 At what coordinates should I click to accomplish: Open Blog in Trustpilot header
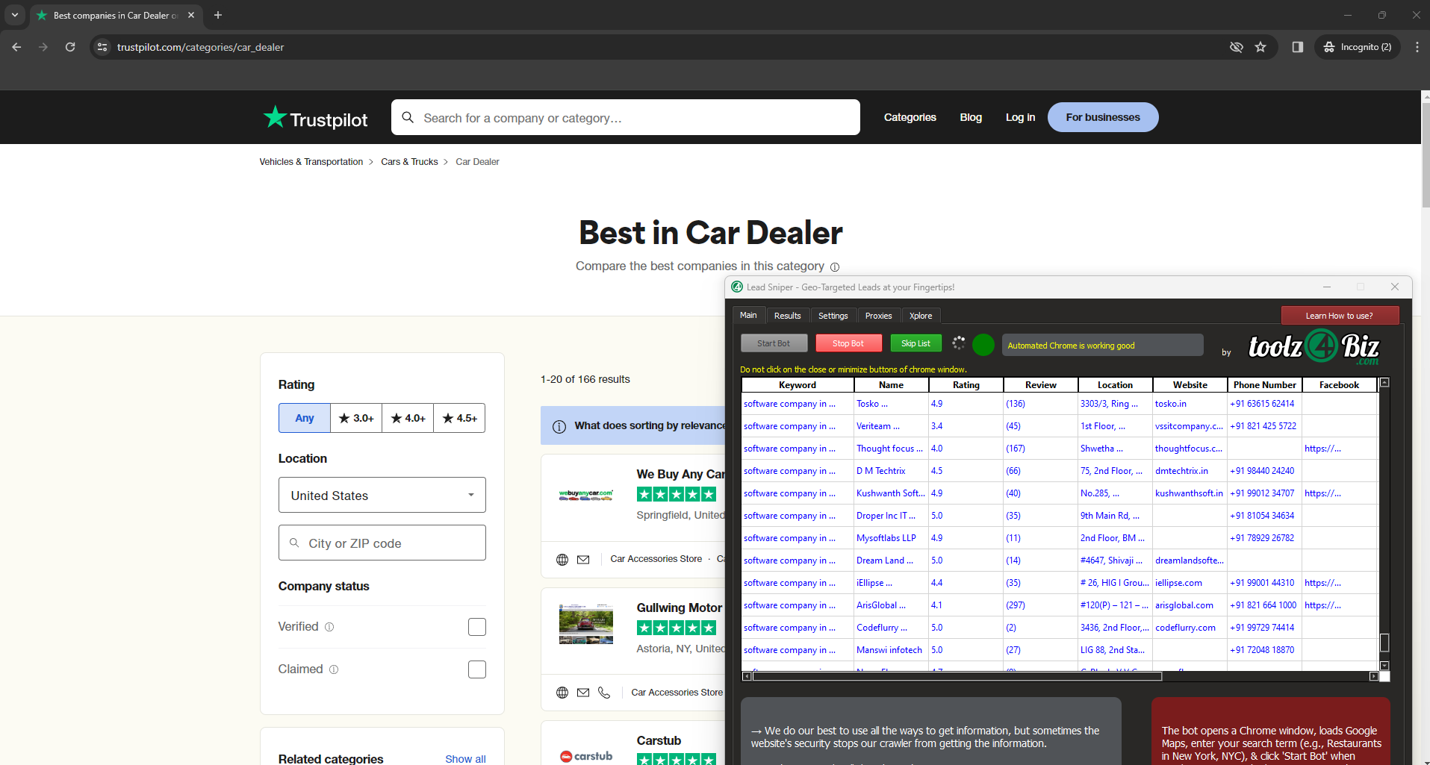coord(971,117)
